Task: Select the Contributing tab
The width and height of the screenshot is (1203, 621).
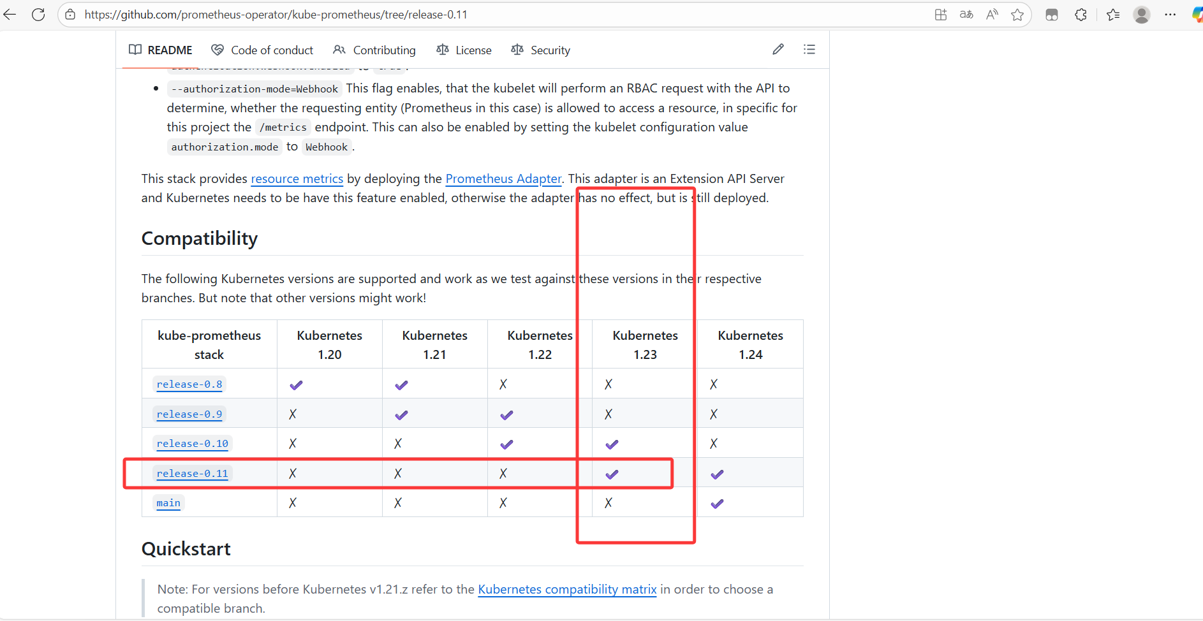Action: 374,50
